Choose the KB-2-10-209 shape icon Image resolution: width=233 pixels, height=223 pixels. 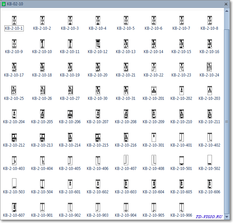(154, 114)
